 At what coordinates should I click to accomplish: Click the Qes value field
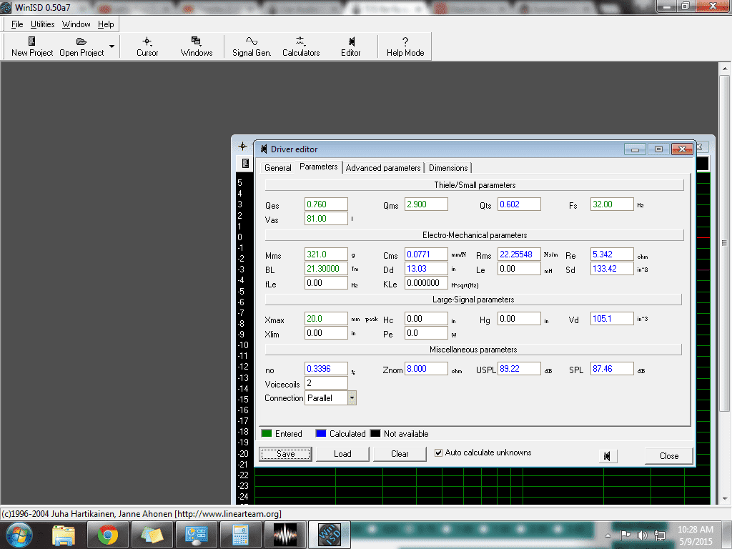coord(326,204)
